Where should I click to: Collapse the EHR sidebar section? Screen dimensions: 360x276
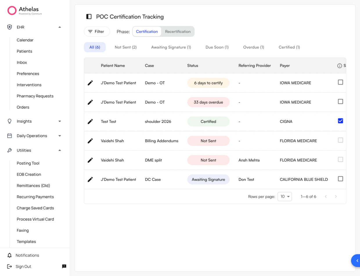click(x=60, y=27)
